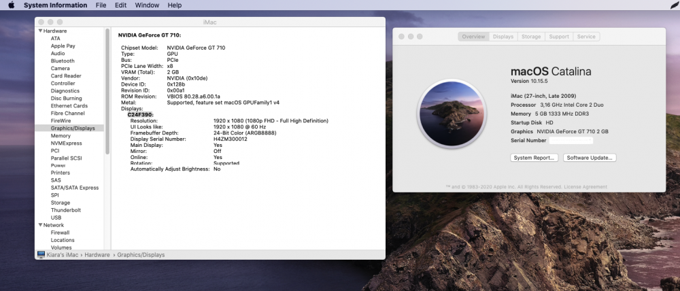Select Card Reader in the sidebar
680x291 pixels.
[x=66, y=76]
